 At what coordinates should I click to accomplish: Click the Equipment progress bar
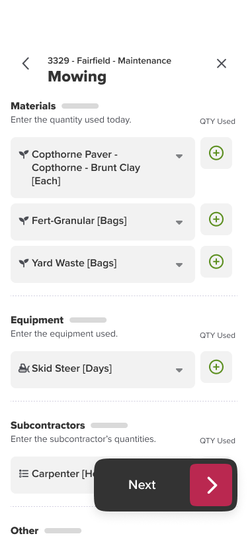click(x=88, y=320)
